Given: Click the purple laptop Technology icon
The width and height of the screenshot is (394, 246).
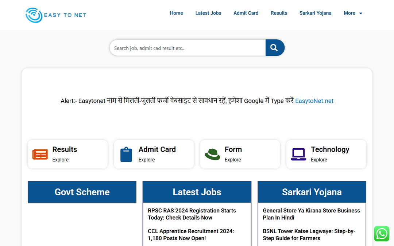Looking at the screenshot, I should point(298,155).
